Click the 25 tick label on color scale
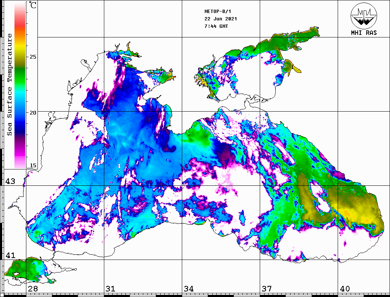This screenshot has height=297, width=390. [33, 57]
